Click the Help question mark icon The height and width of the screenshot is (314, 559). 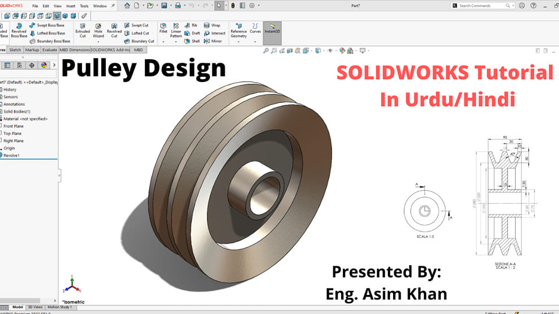click(533, 6)
